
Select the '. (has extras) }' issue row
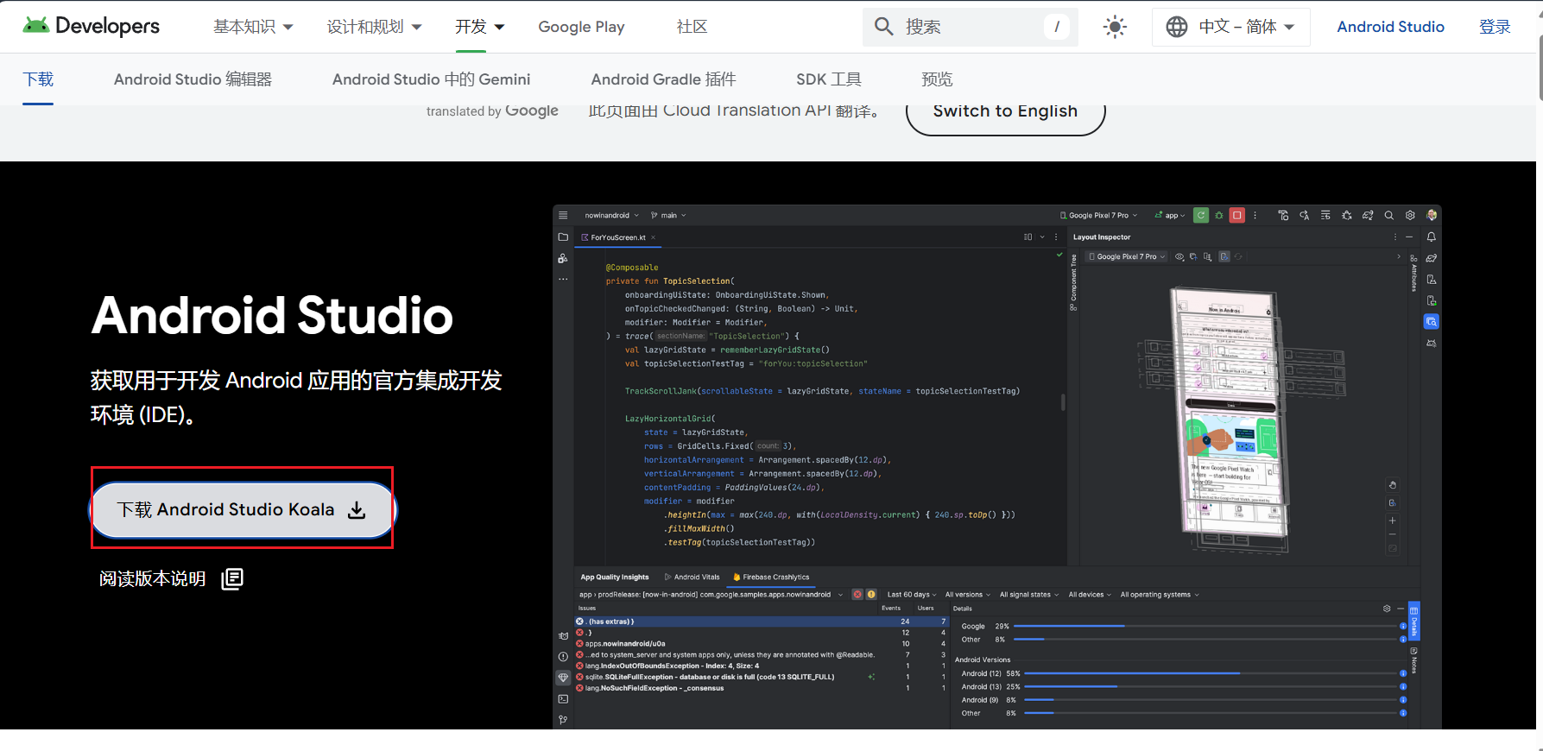tap(762, 622)
